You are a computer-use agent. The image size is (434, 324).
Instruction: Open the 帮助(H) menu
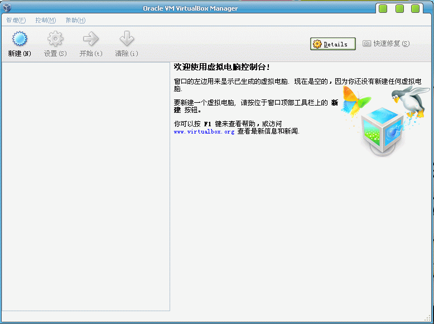click(x=75, y=20)
